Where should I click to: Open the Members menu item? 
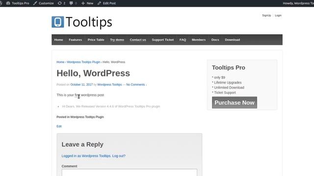[x=198, y=40]
